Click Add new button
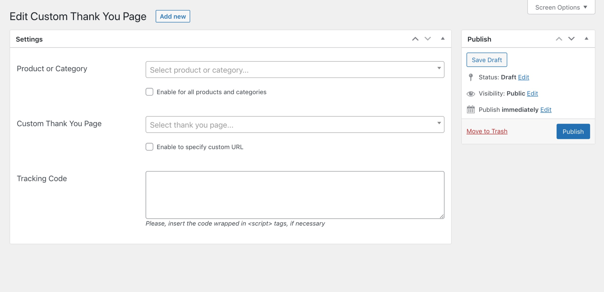 click(x=173, y=16)
